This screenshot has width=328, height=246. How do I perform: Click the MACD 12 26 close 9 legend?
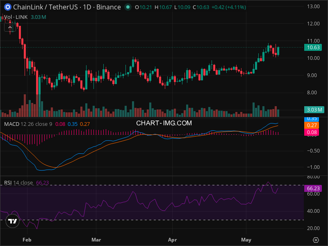coord(28,124)
